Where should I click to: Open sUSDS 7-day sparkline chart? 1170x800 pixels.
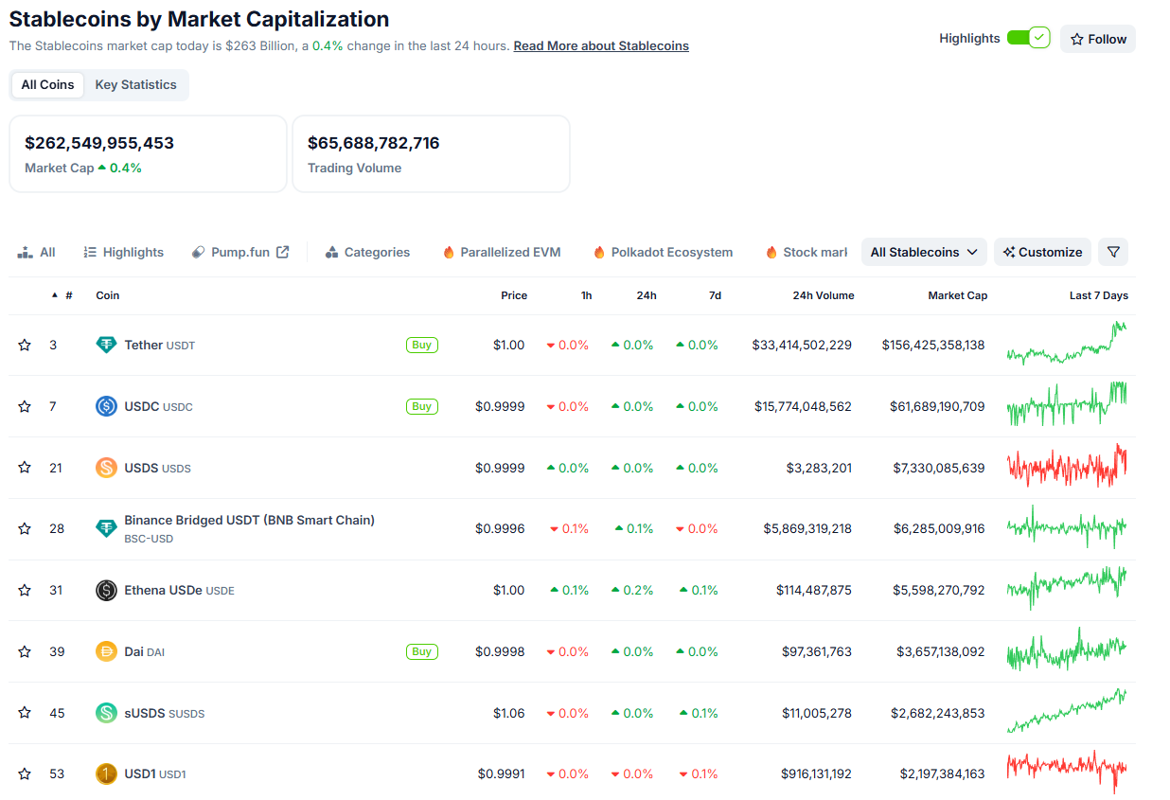[x=1067, y=711]
